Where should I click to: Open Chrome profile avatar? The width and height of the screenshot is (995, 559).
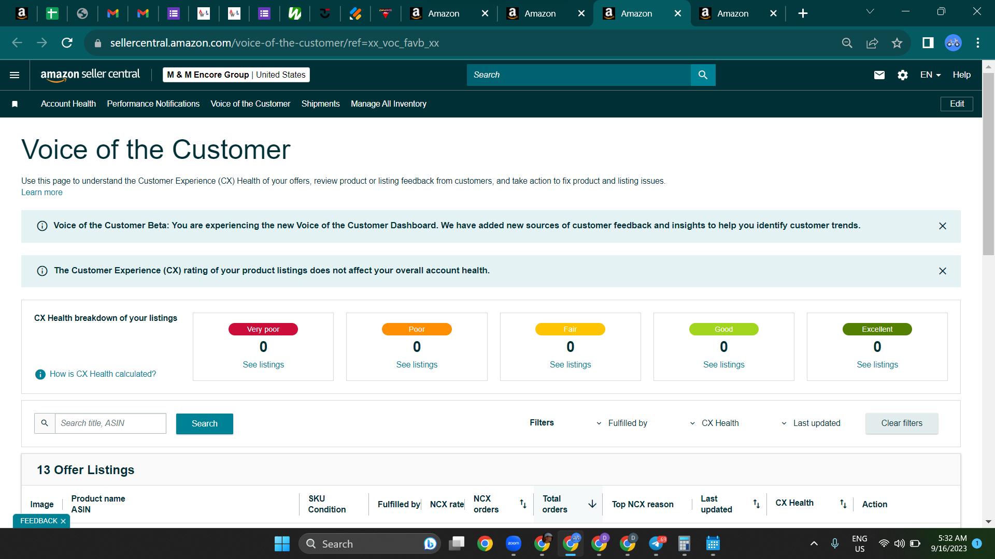pyautogui.click(x=954, y=43)
